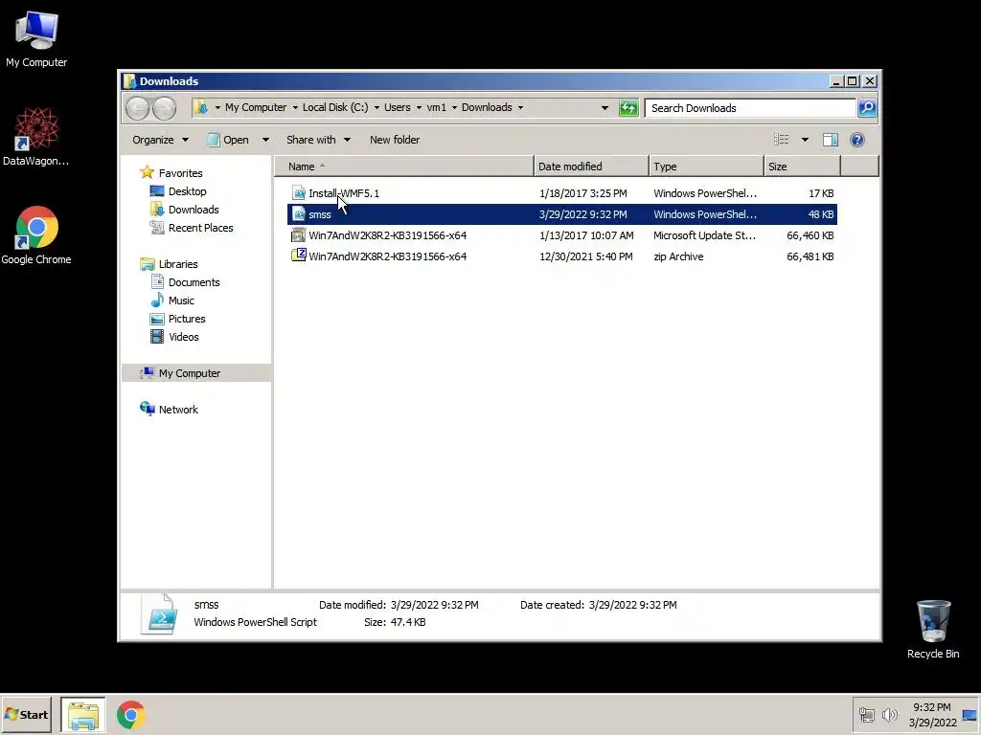This screenshot has height=735, width=981.
Task: Toggle the preview pane icon
Action: 831,140
